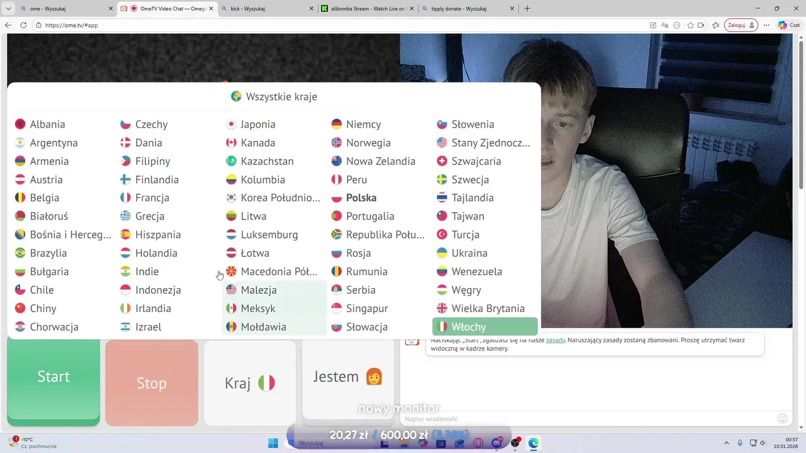Open a new browser tab with plus
806x453 pixels.
point(527,9)
